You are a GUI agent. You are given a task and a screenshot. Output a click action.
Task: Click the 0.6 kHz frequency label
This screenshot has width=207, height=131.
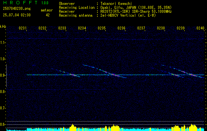[2, 124]
